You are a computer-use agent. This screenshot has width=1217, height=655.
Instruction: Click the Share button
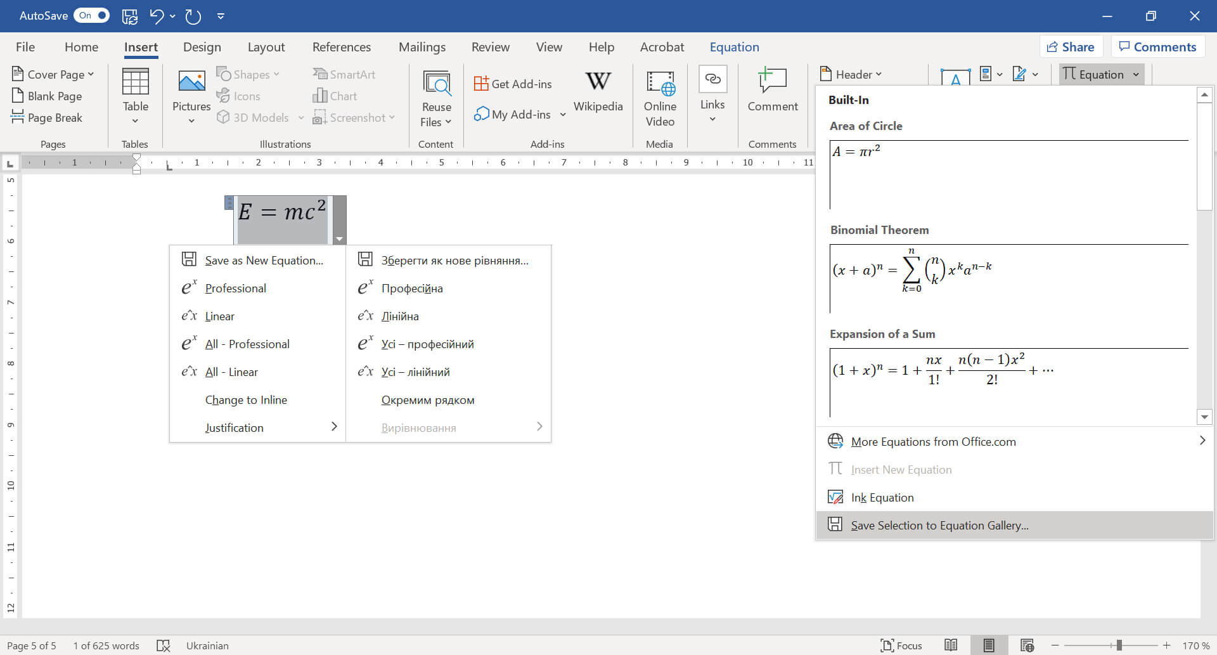click(x=1071, y=47)
